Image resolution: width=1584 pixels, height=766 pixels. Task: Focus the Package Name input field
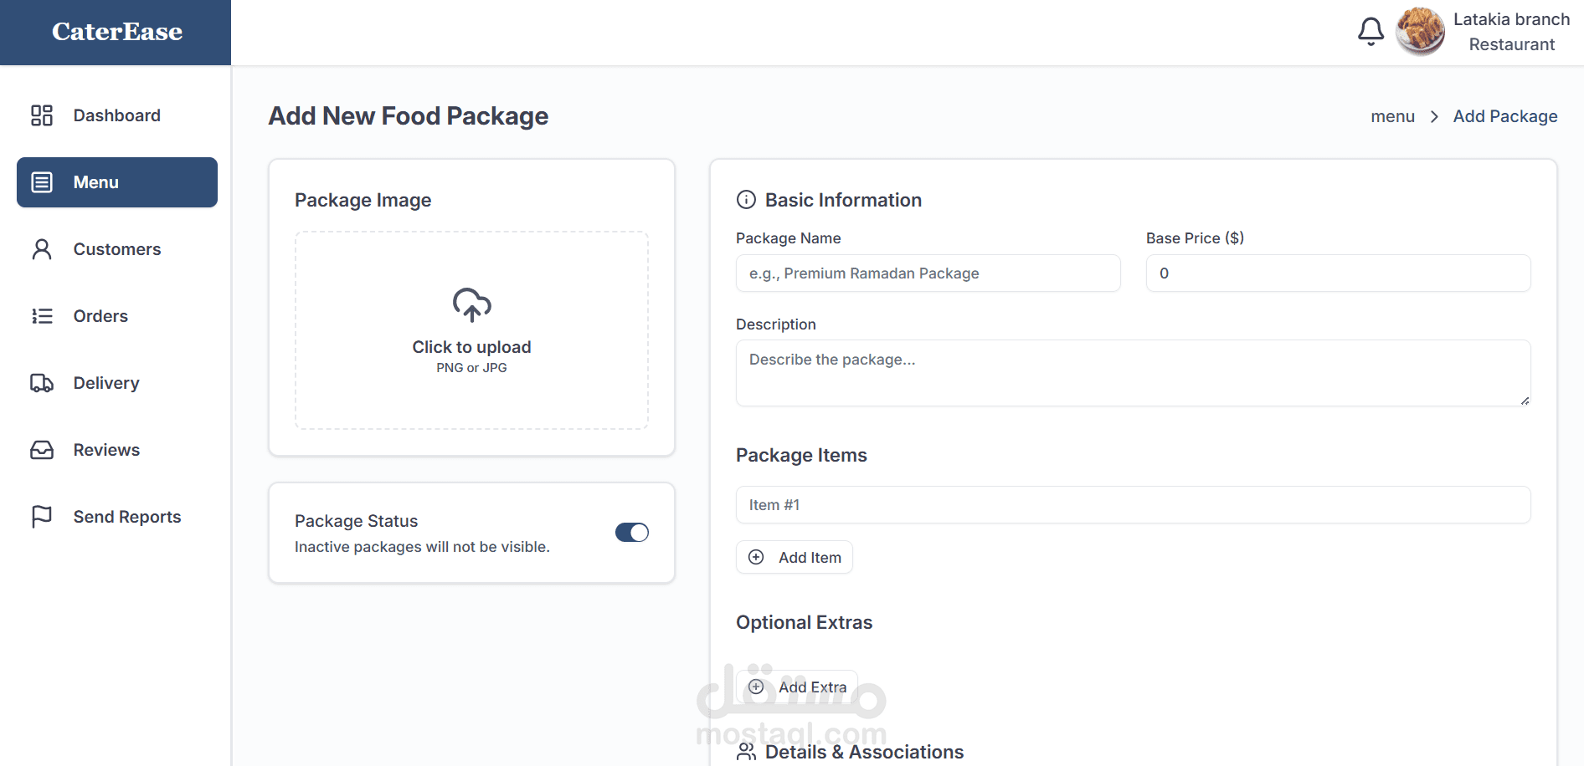928,273
